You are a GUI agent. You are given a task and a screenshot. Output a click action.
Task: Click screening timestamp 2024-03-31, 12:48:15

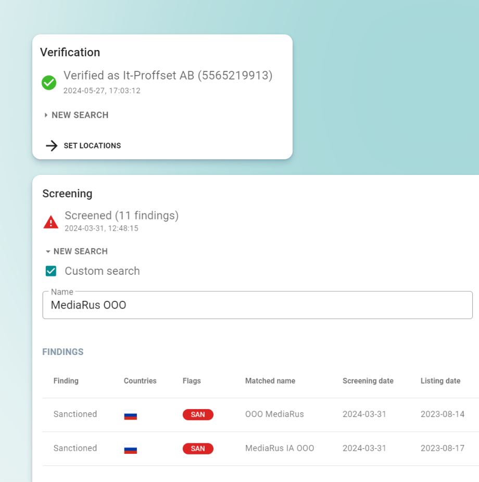(102, 229)
